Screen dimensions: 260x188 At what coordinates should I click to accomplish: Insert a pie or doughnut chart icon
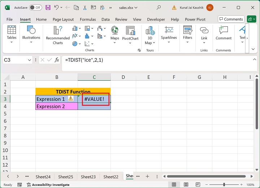pos(75,44)
